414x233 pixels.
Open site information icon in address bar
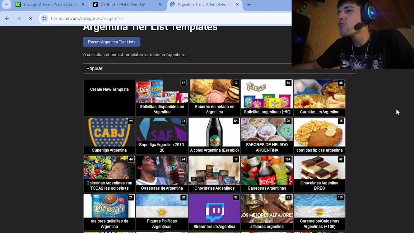pyautogui.click(x=45, y=18)
